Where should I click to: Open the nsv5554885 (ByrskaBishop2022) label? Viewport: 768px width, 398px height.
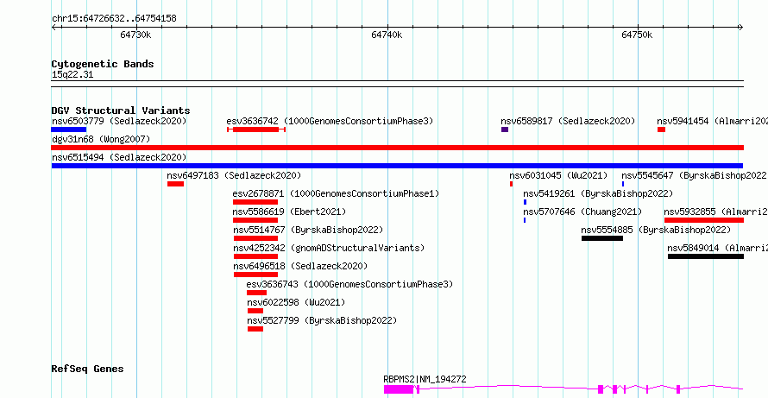coord(656,230)
